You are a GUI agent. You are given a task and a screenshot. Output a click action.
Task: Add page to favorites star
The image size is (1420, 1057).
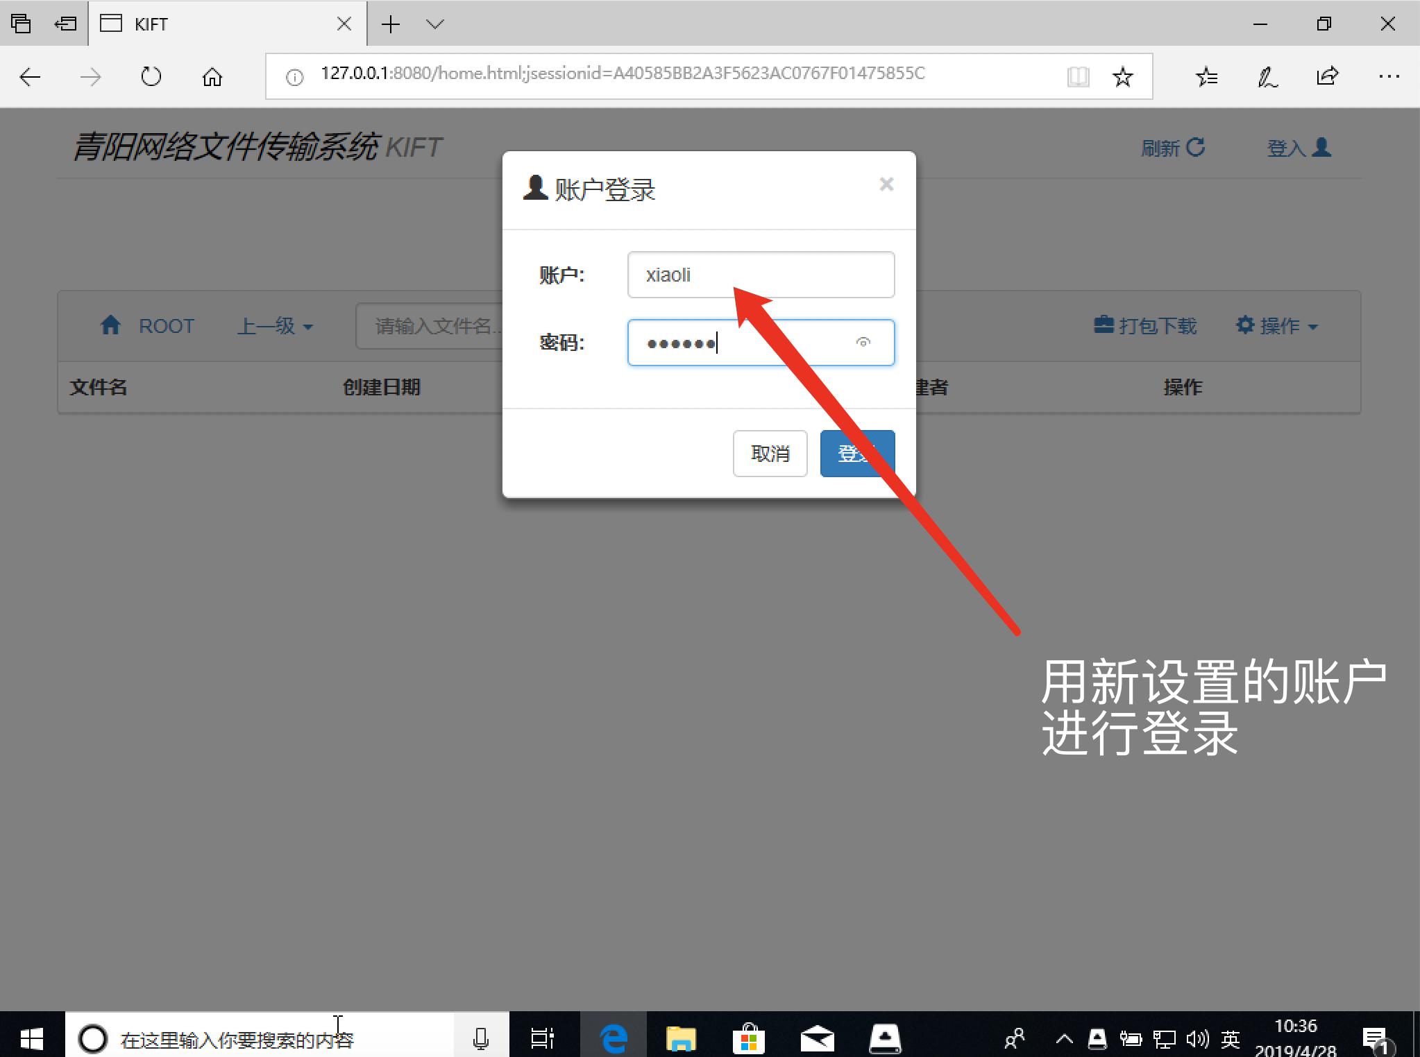point(1122,76)
